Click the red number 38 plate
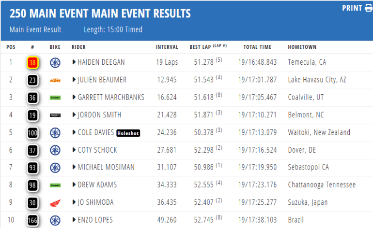 pyautogui.click(x=32, y=62)
